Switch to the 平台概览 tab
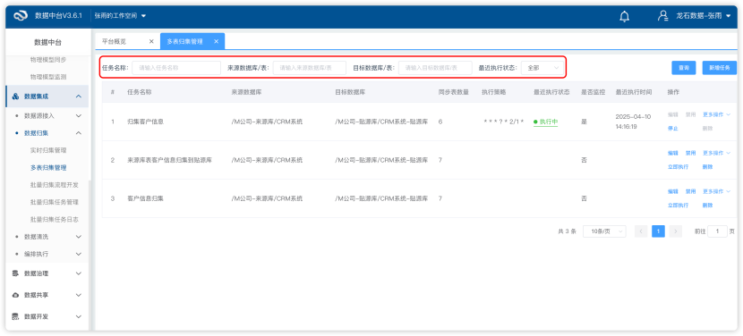This screenshot has height=336, width=743. pyautogui.click(x=115, y=42)
